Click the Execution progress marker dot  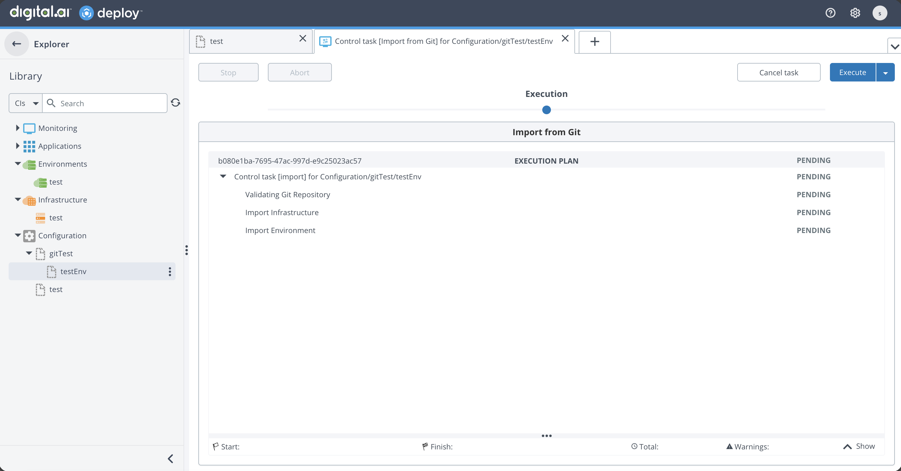[x=546, y=109]
